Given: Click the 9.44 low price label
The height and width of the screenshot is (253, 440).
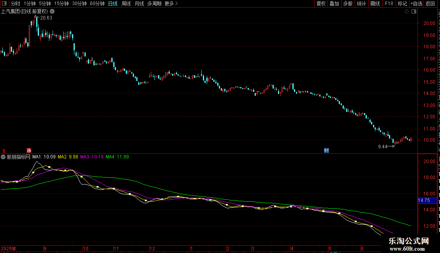Looking at the screenshot, I should tap(382, 147).
